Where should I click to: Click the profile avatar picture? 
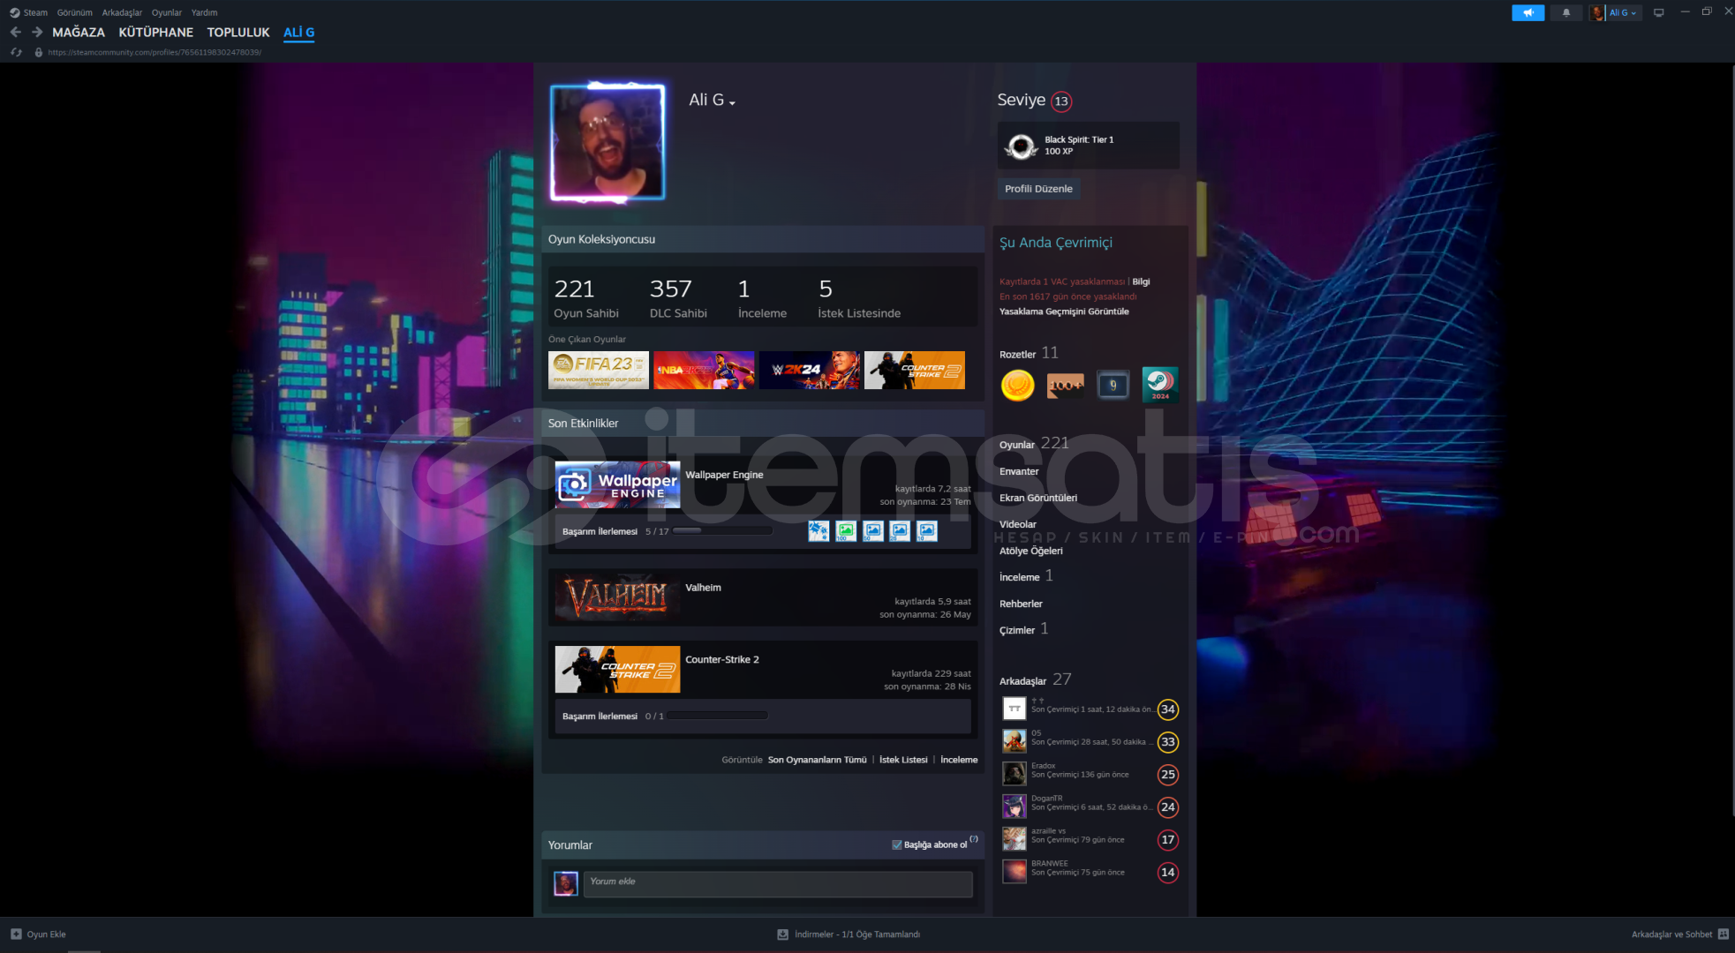click(607, 142)
